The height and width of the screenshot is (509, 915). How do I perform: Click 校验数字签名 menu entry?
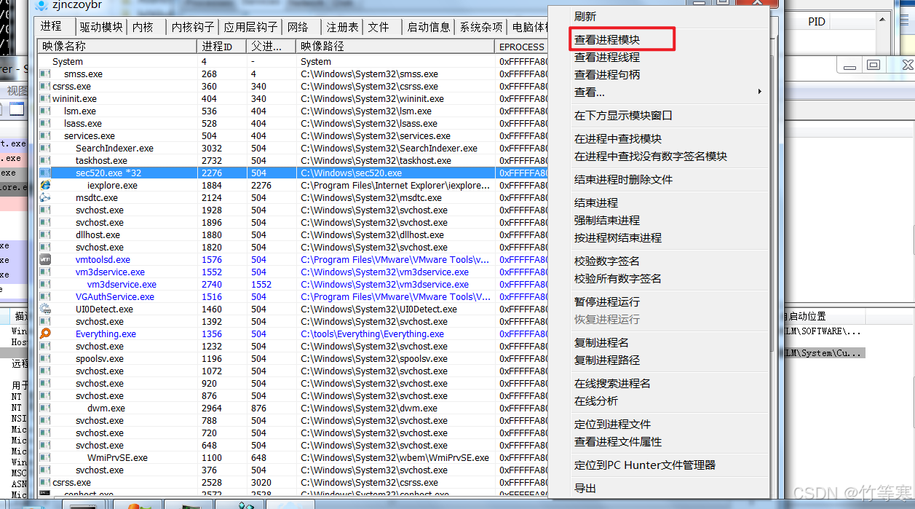pos(607,261)
